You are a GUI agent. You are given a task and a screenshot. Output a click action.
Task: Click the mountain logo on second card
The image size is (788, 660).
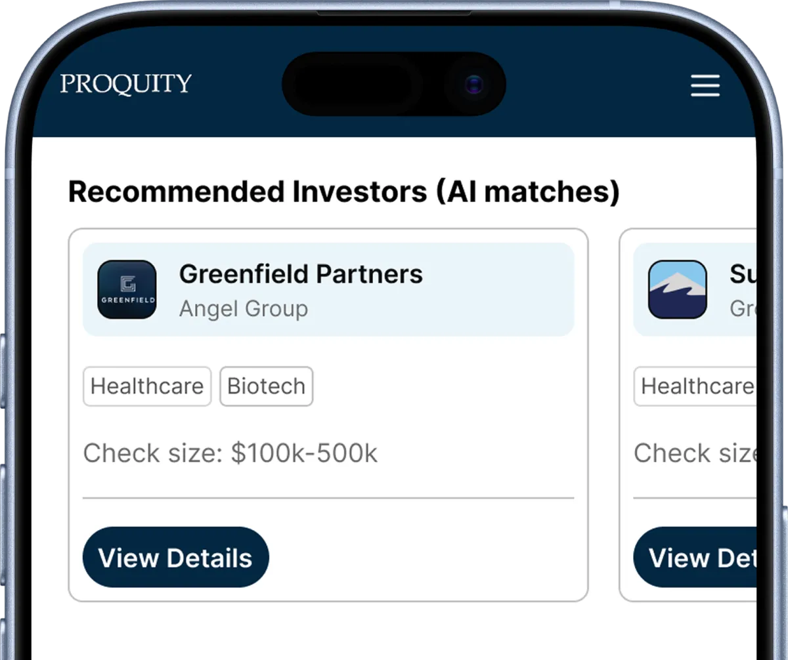click(677, 289)
